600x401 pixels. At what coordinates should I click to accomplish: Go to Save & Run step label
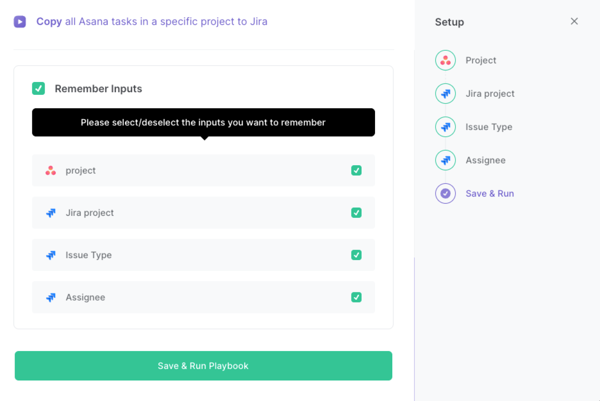click(490, 193)
